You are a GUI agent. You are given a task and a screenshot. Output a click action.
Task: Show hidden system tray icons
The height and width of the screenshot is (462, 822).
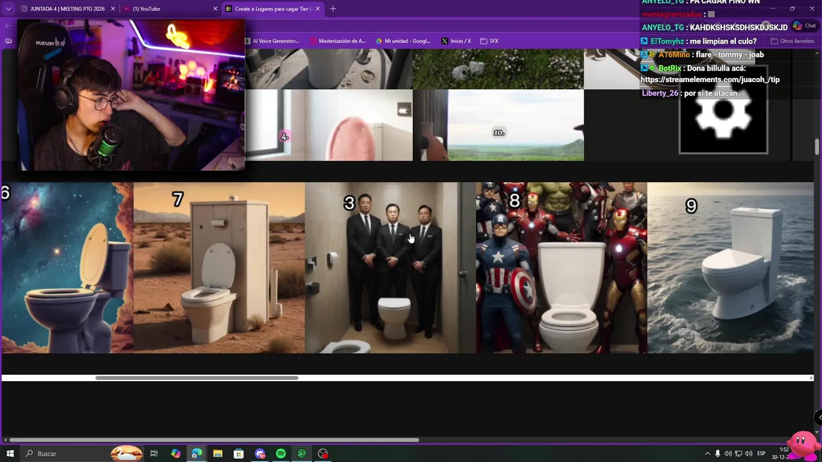point(708,454)
